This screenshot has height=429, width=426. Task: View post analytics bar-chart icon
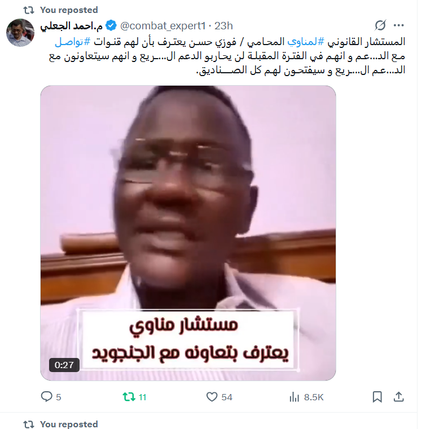pyautogui.click(x=295, y=397)
